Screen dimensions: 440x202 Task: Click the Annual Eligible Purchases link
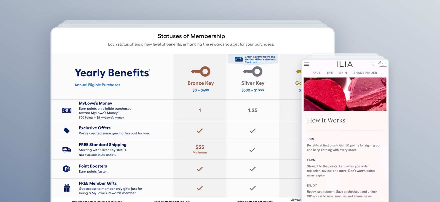[97, 85]
